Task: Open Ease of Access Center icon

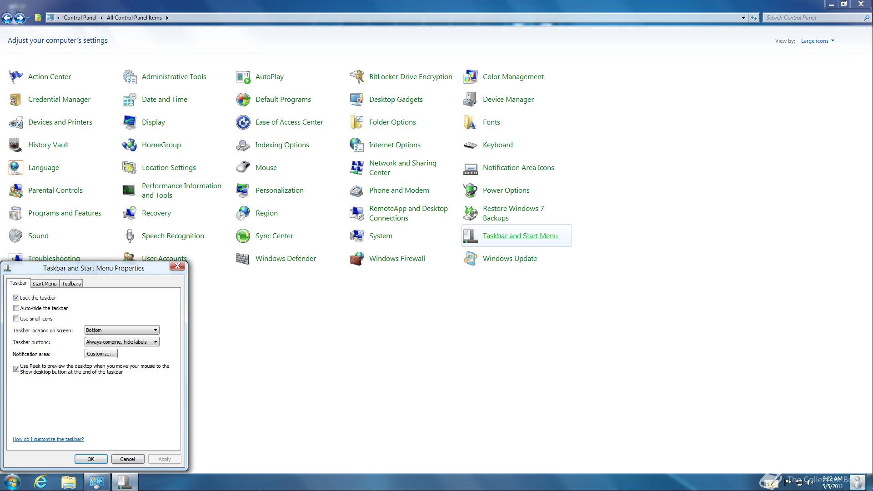Action: coord(243,122)
